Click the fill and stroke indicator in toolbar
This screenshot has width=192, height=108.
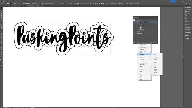tap(1, 60)
